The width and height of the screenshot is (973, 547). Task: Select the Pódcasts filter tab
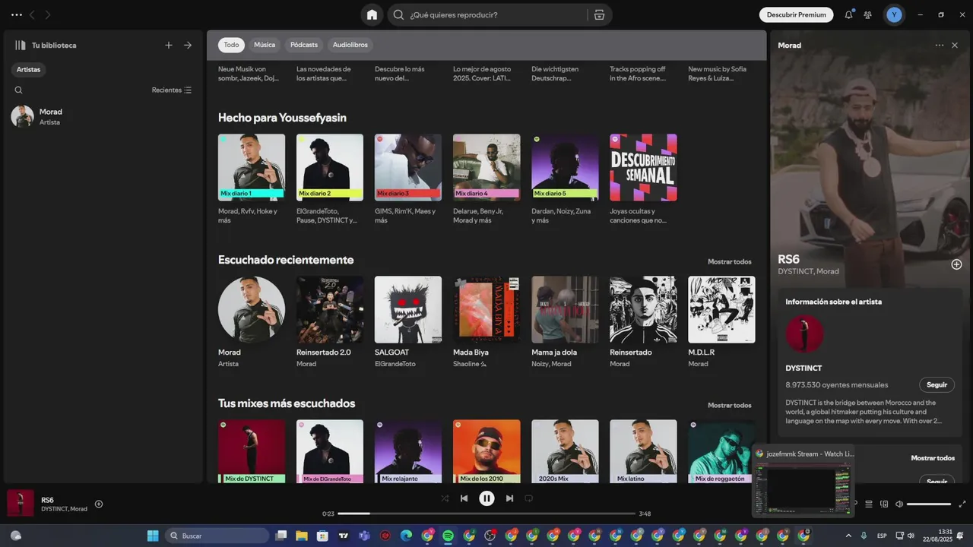[x=304, y=45]
